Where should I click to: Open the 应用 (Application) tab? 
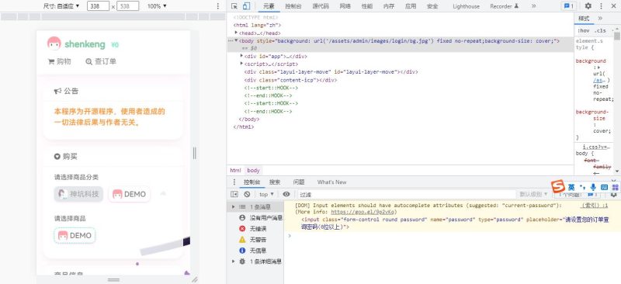click(x=411, y=6)
